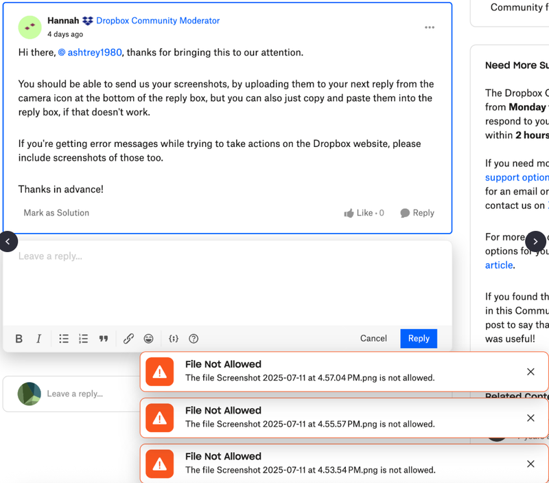This screenshot has height=483, width=549.
Task: Toggle italic formatting in reply editor
Action: pos(39,339)
